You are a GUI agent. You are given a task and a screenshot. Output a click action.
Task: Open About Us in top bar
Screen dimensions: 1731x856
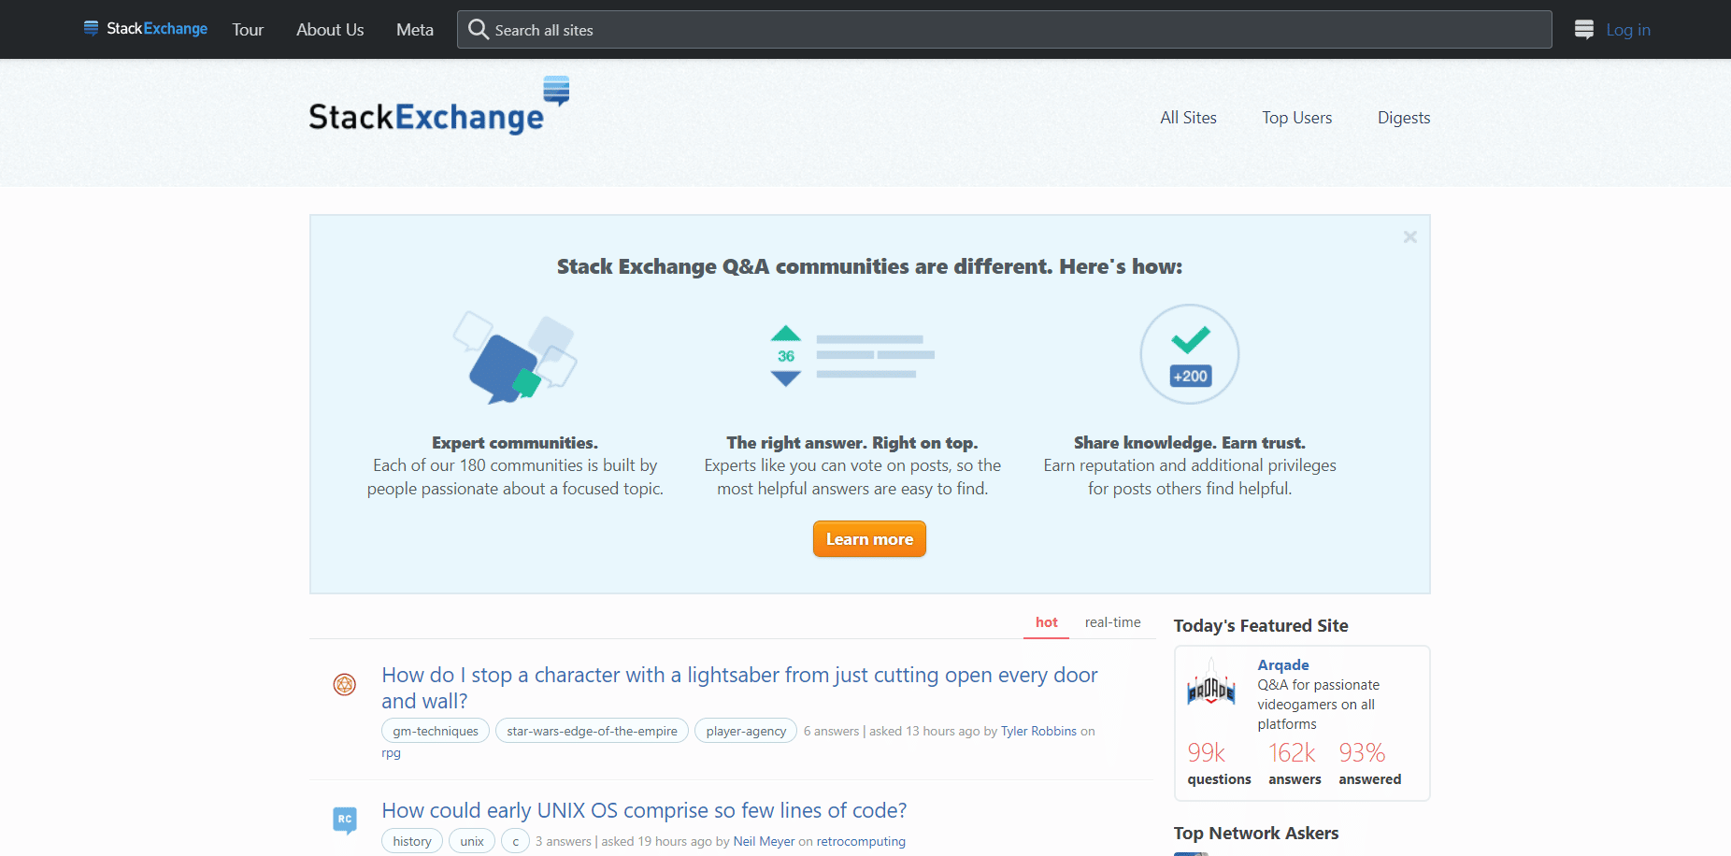[330, 30]
